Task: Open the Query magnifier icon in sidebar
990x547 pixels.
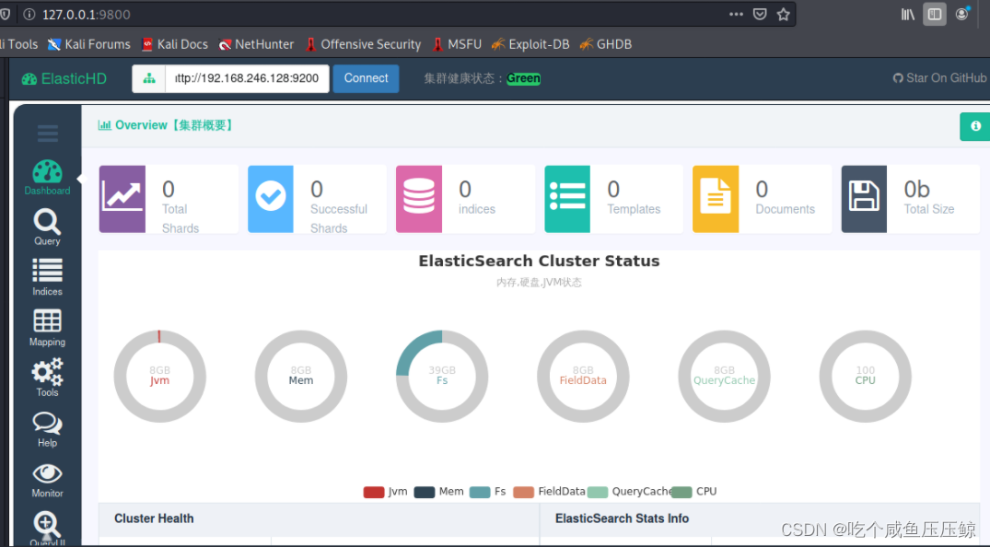Action: [47, 227]
